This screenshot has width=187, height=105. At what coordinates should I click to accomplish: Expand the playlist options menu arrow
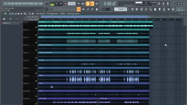click(3, 14)
